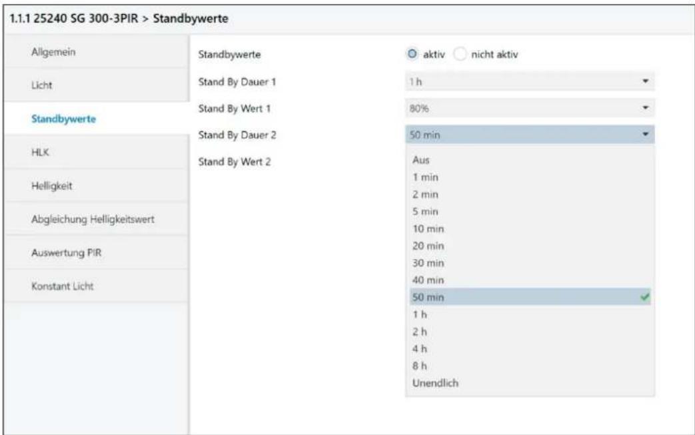Collapse the Stand By Dauer 2 dropdown

pyautogui.click(x=530, y=135)
